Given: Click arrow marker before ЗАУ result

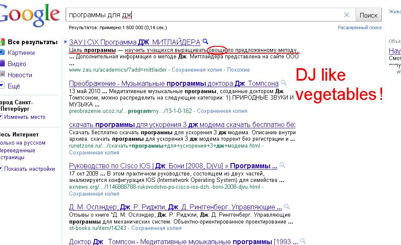Looking at the screenshot, I should tap(66, 42).
